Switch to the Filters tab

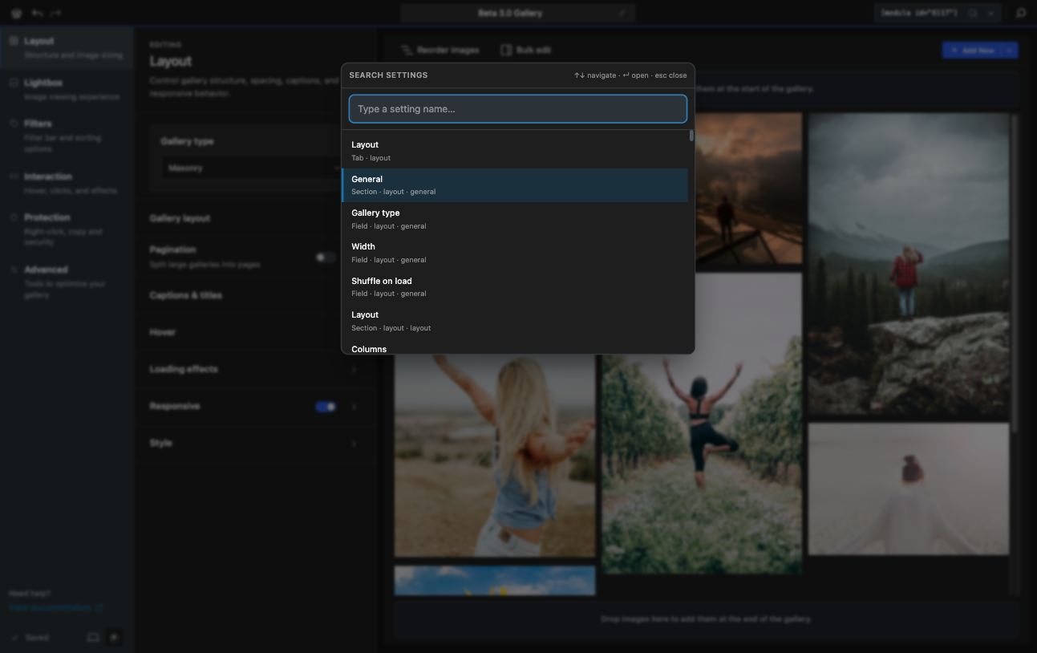tap(67, 136)
